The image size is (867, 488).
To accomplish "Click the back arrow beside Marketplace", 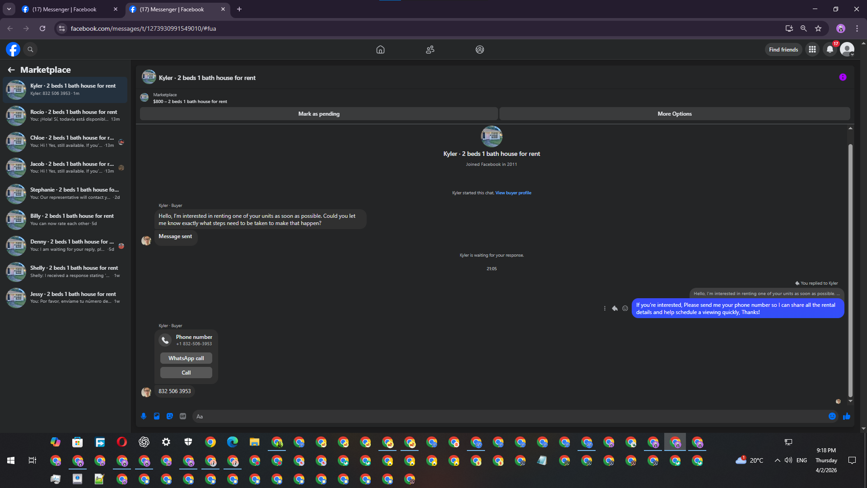I will [11, 70].
